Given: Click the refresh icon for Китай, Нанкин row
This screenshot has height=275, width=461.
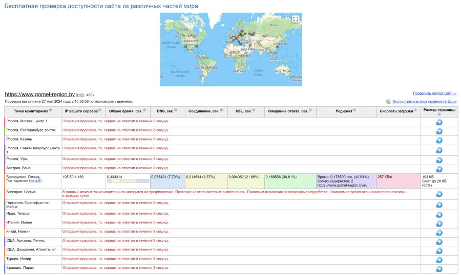Looking at the screenshot, I should tap(439, 233).
